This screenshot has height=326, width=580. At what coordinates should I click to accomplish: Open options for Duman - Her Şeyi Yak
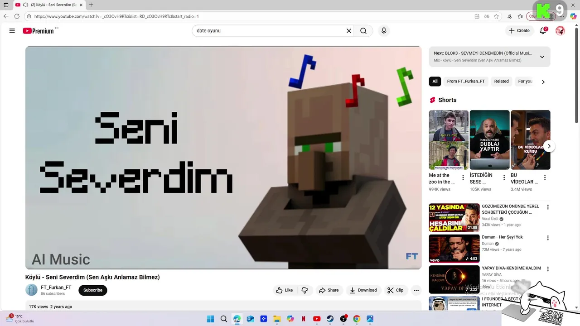point(547,238)
